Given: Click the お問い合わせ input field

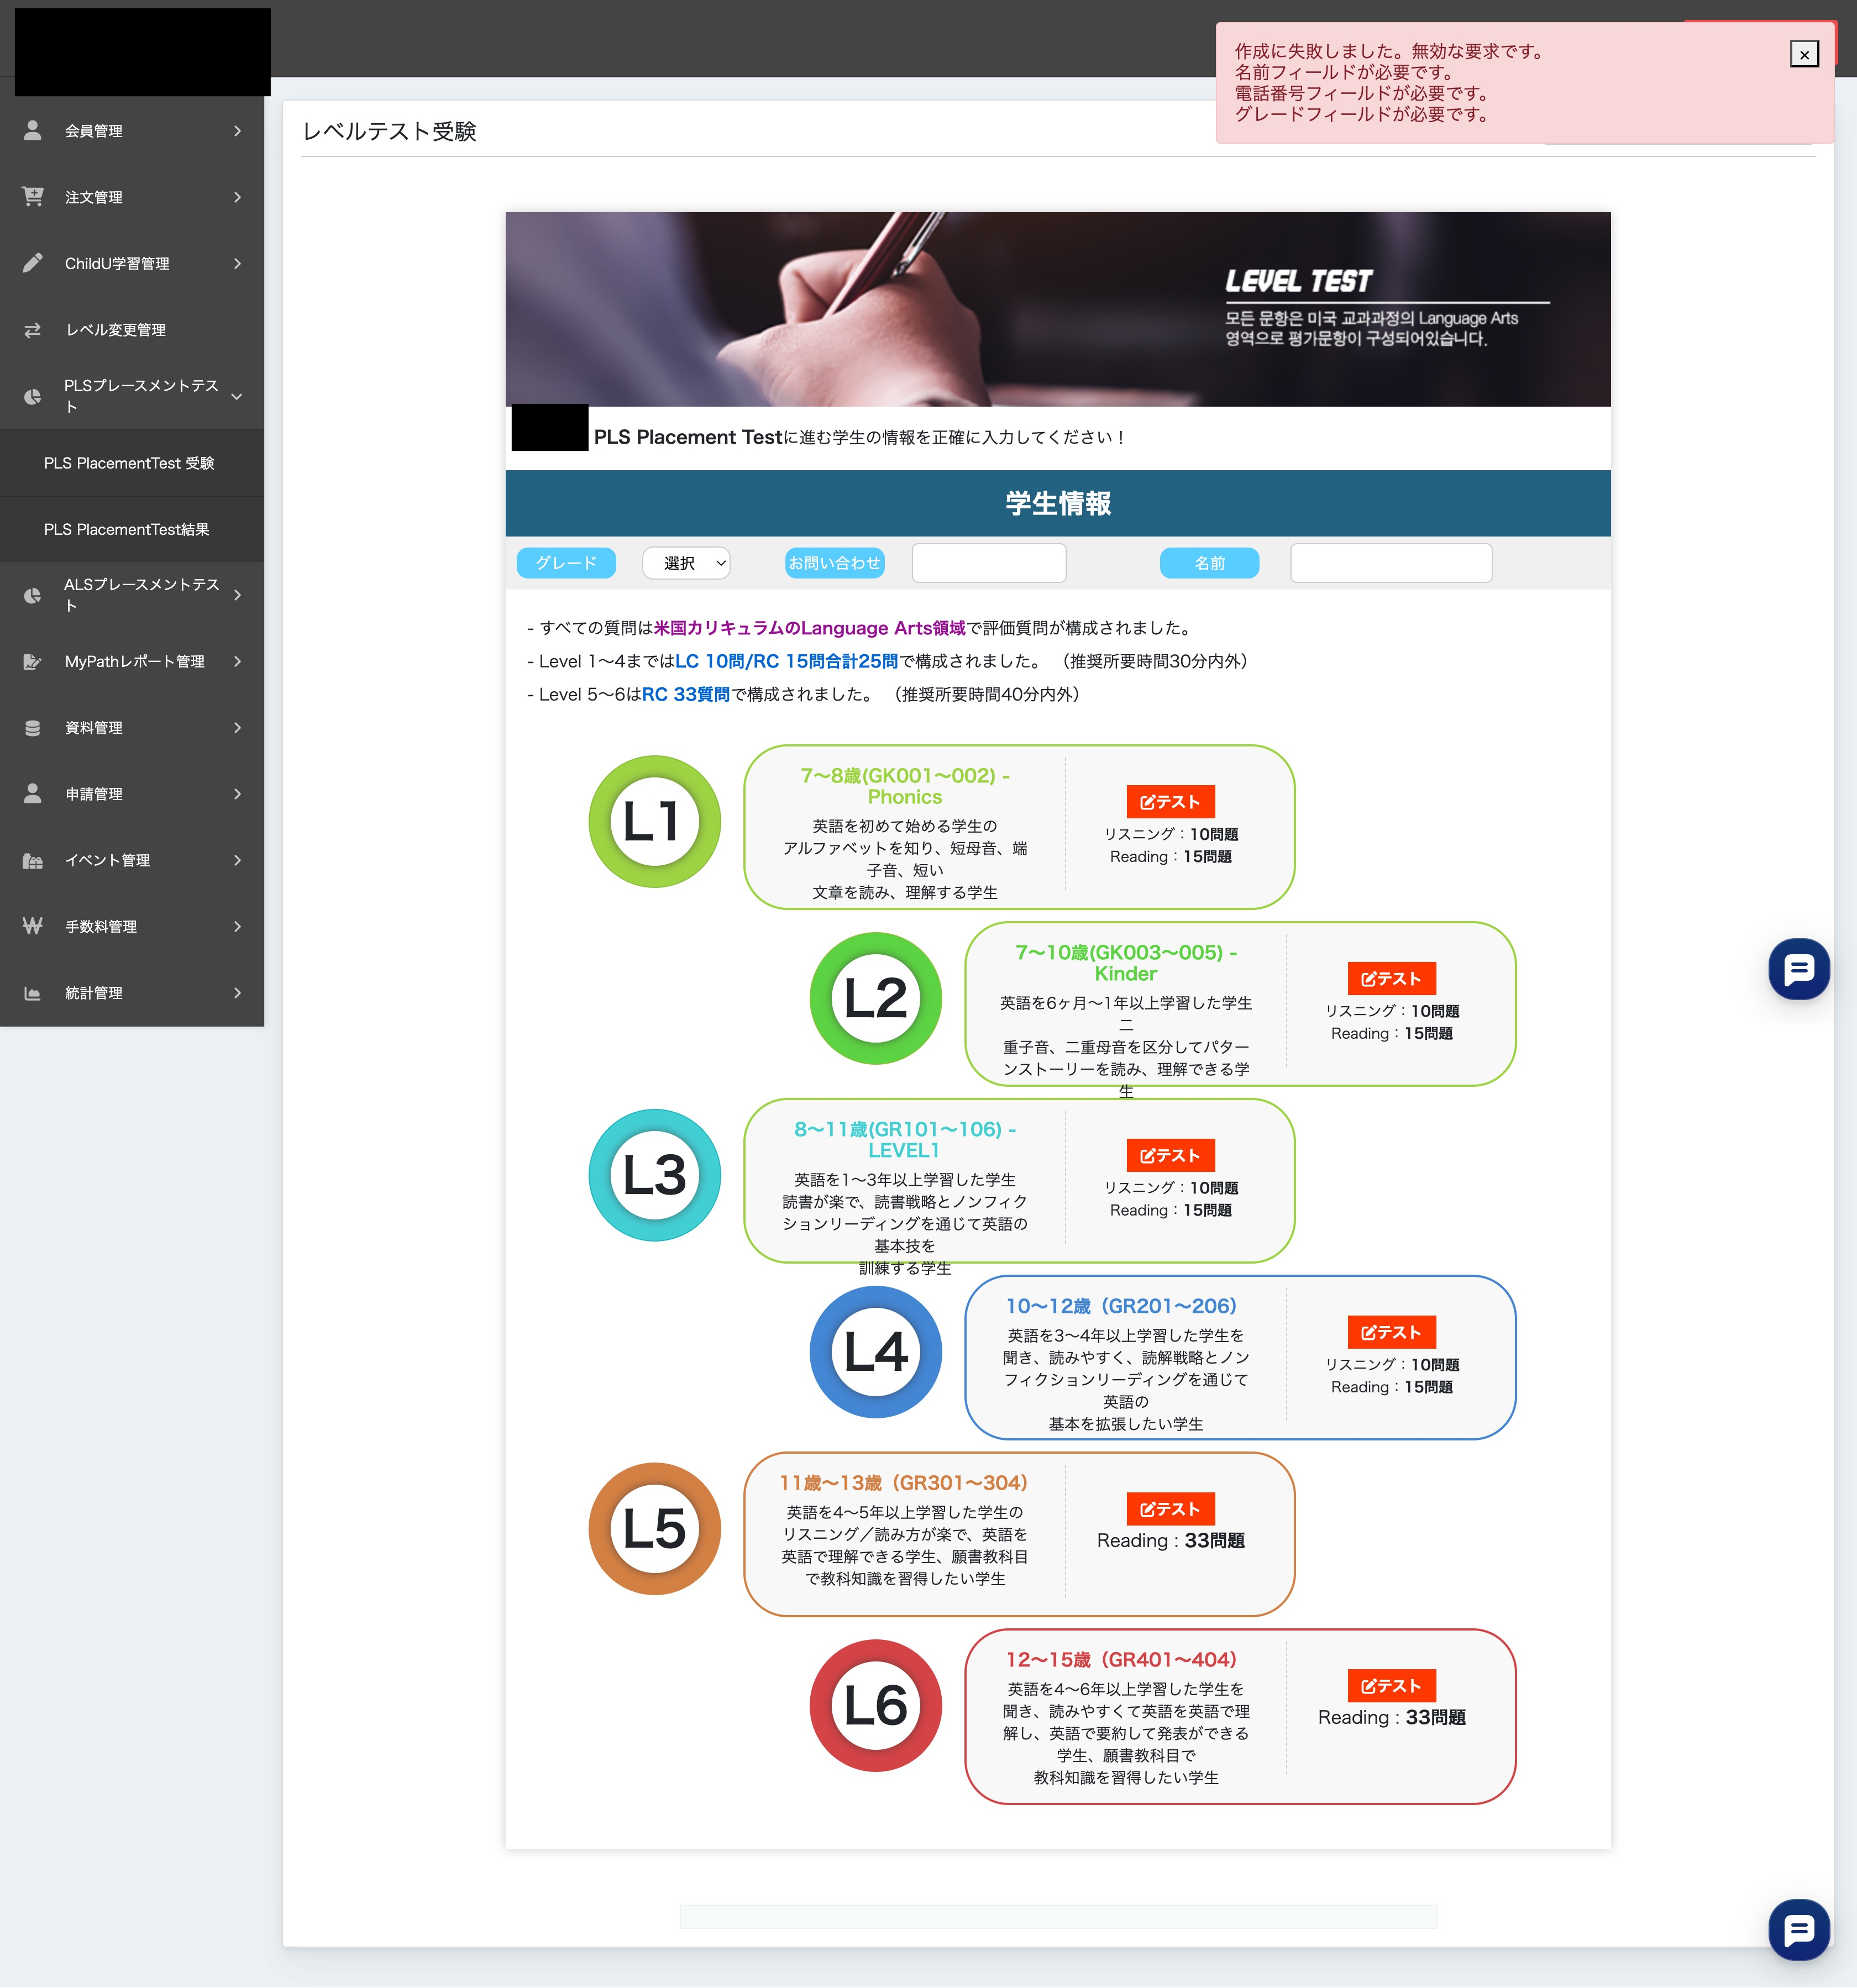Looking at the screenshot, I should 989,563.
